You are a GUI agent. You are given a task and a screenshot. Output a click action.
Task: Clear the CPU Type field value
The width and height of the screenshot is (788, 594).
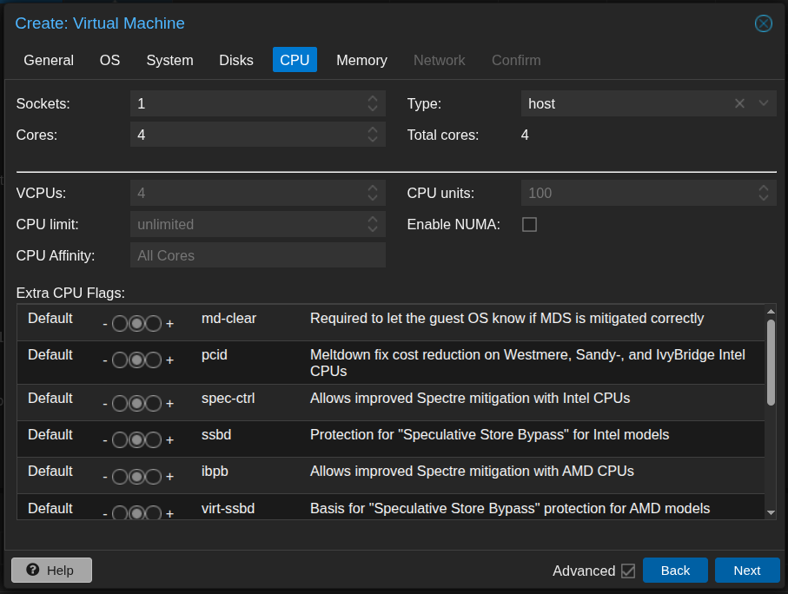click(x=739, y=103)
